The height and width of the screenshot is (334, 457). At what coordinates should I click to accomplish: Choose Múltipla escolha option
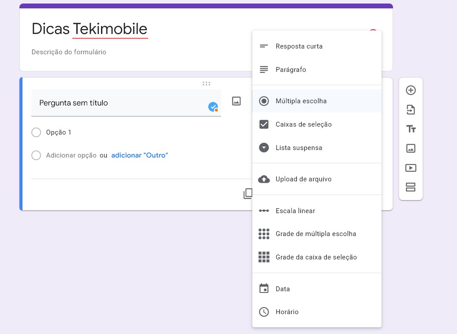317,101
